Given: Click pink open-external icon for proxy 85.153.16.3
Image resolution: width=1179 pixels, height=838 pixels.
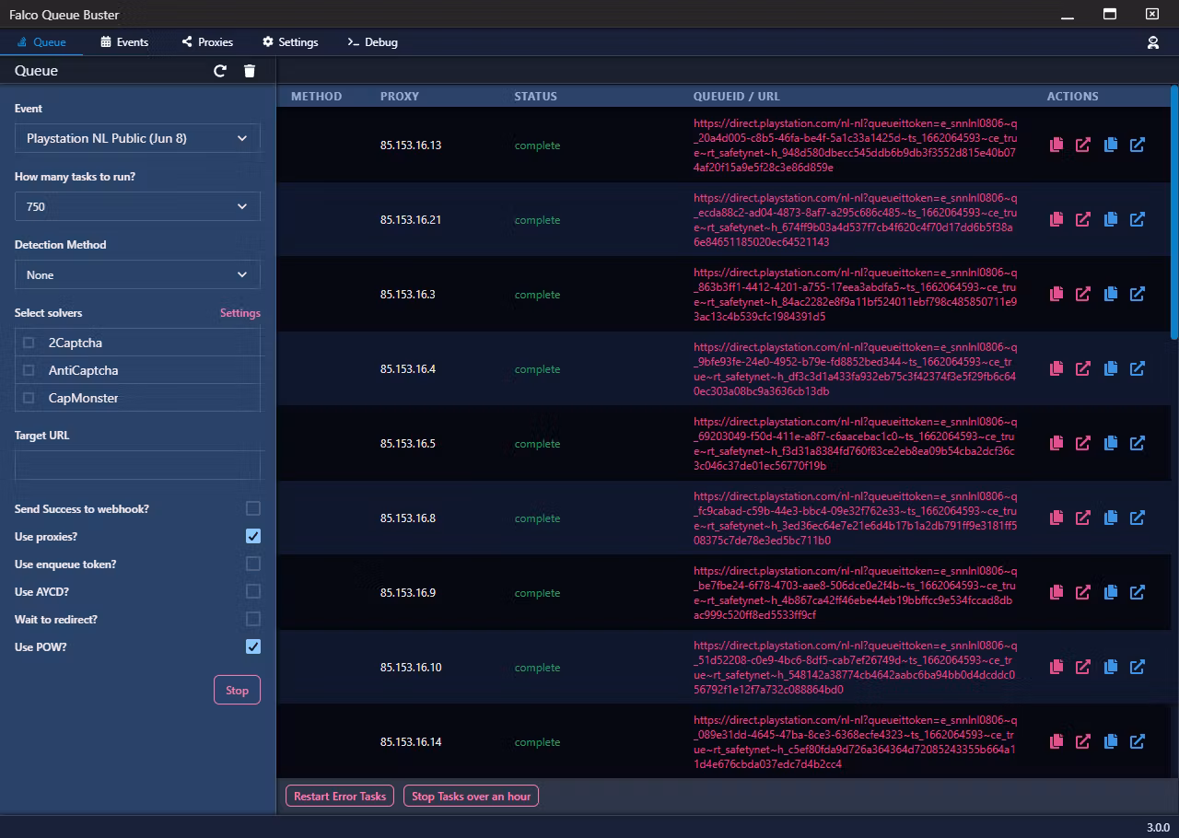Looking at the screenshot, I should click(x=1083, y=295).
